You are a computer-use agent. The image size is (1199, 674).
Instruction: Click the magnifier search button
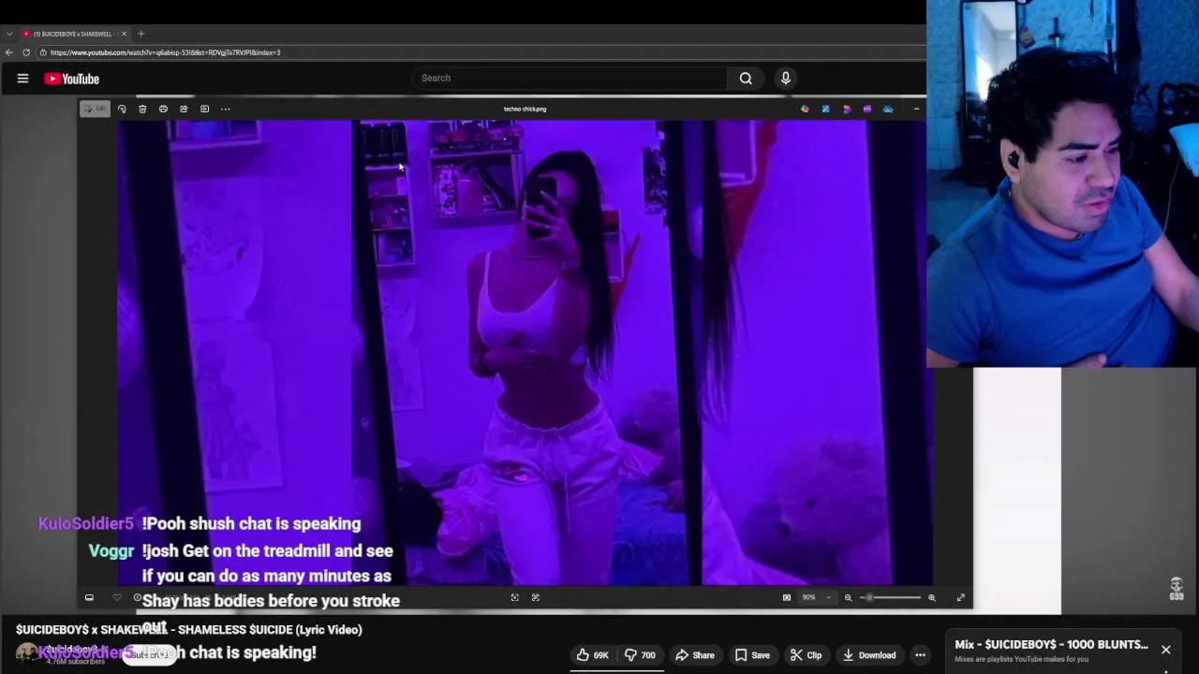pos(746,79)
